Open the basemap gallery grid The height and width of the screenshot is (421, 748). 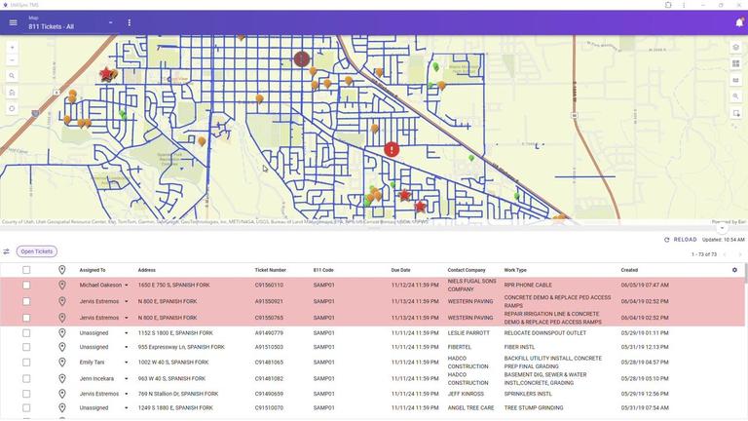[x=736, y=63]
